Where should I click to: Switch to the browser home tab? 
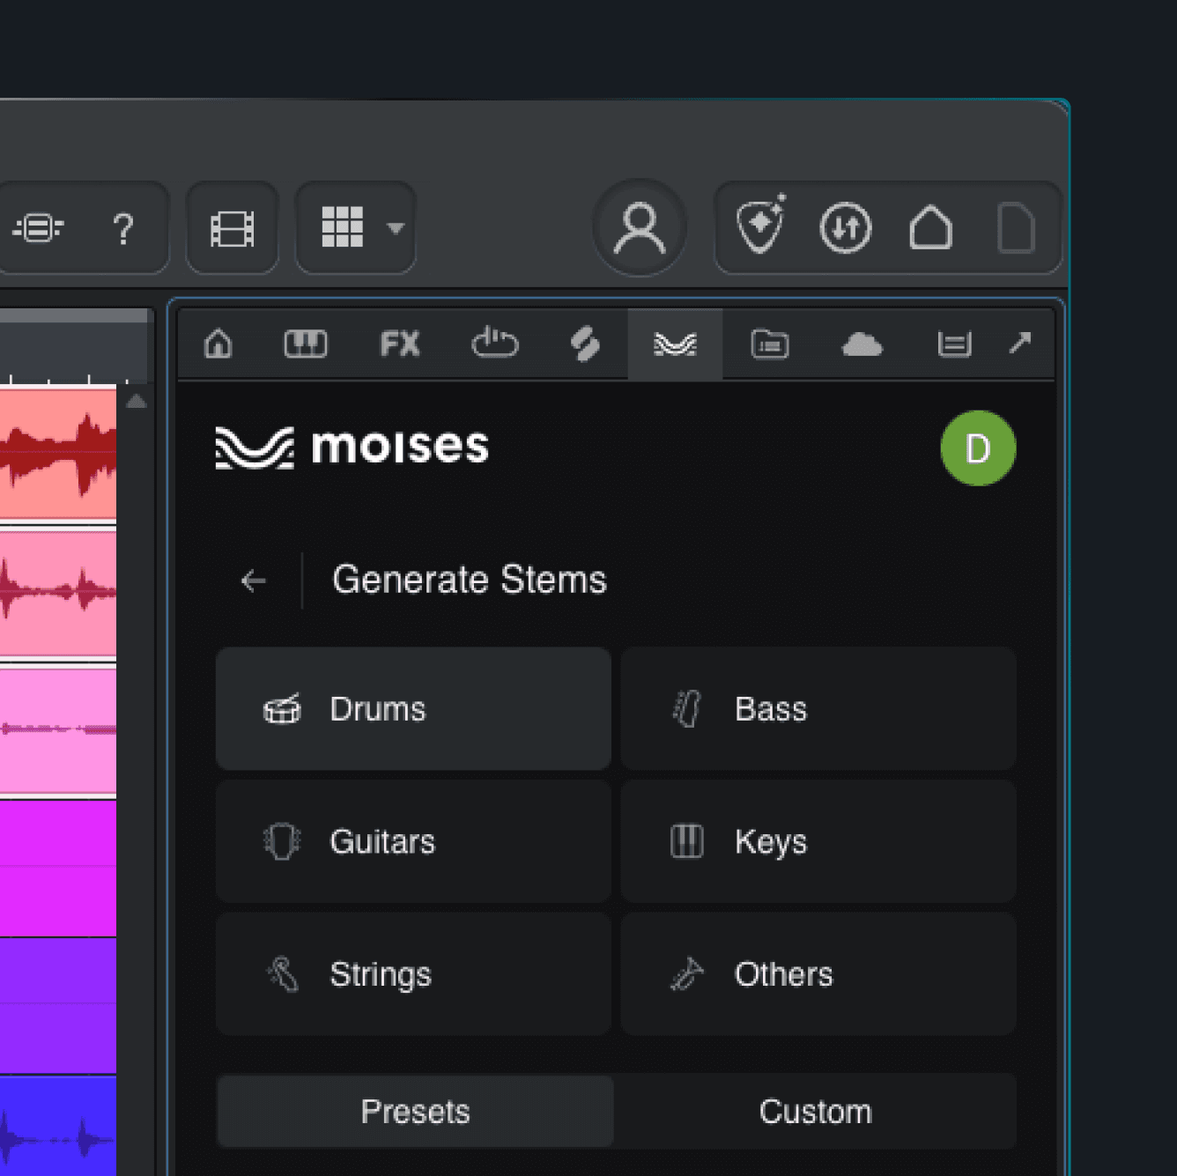point(218,344)
